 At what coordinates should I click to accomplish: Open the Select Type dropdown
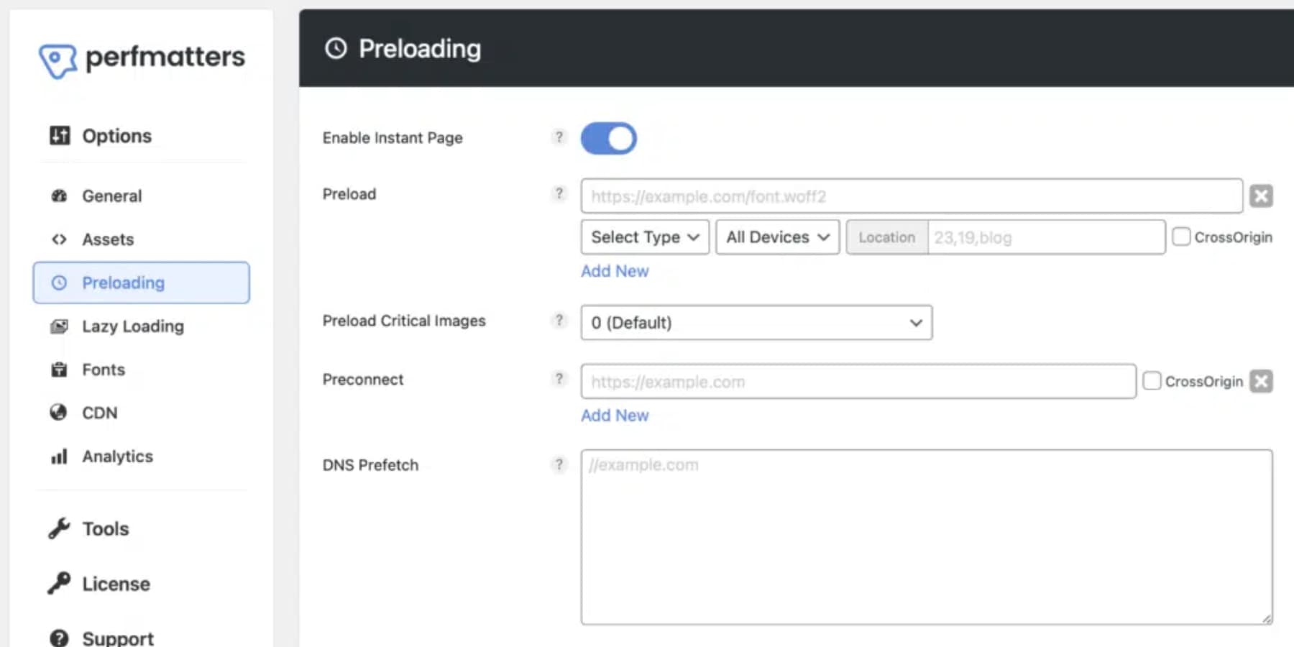click(x=644, y=237)
